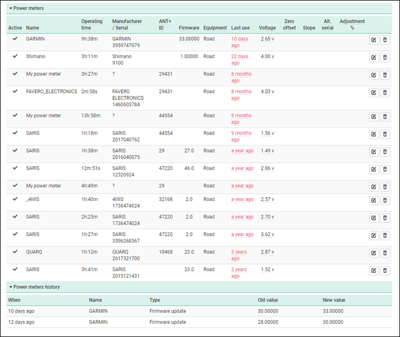
Task: Edit SARIS meter with serial 2017040762
Action: pyautogui.click(x=374, y=134)
